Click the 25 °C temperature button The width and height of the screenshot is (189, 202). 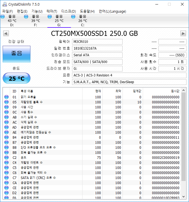click(x=17, y=78)
